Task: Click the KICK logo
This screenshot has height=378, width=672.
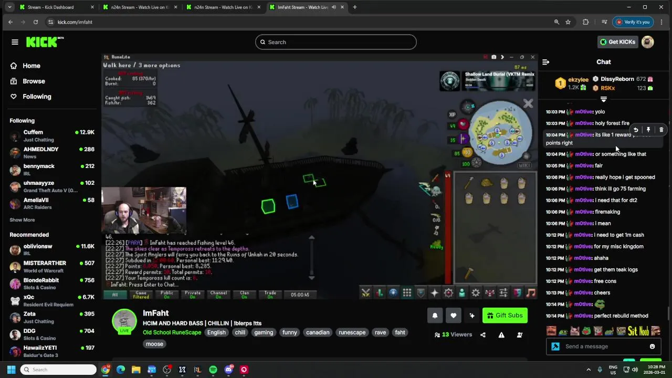Action: (45, 42)
